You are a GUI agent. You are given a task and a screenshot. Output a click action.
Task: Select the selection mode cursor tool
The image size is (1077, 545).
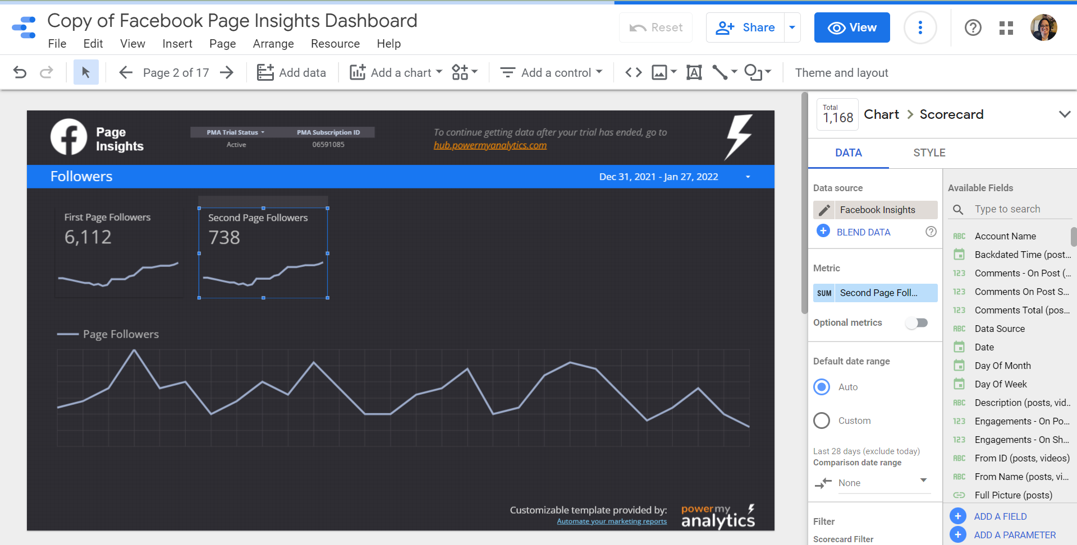[86, 72]
